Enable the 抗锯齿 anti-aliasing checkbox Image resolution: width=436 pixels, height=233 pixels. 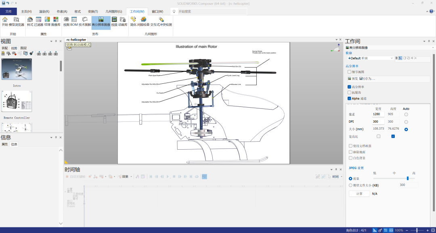[350, 93]
